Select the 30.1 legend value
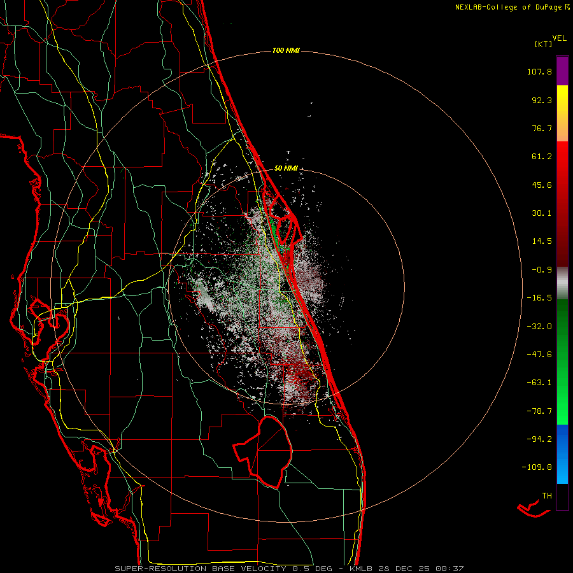Screen dimensions: 573x573 point(542,213)
